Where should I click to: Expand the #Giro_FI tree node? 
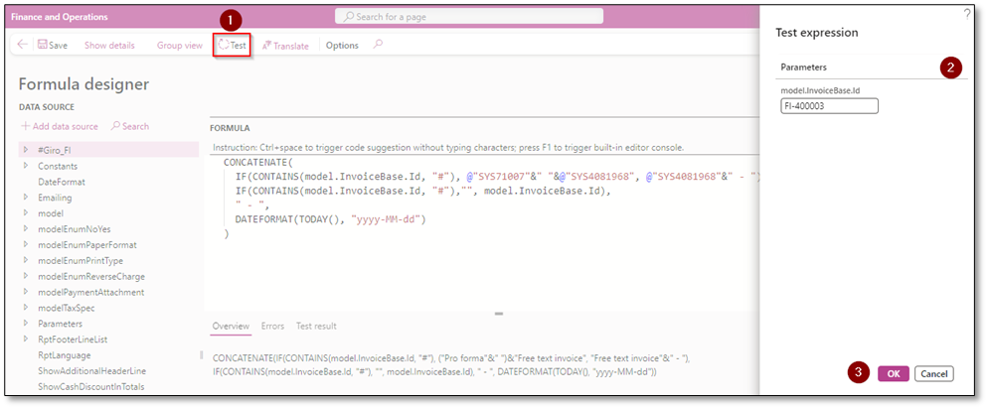(x=25, y=149)
